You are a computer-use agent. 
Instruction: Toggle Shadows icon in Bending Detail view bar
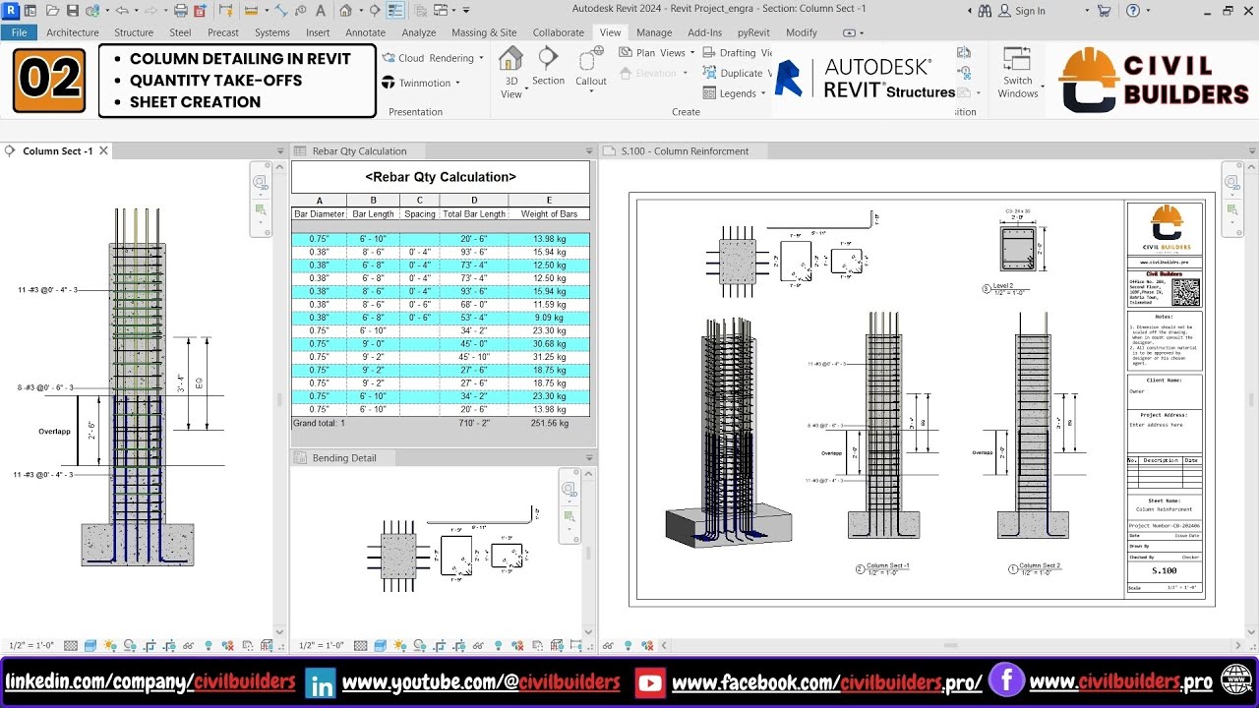click(x=419, y=645)
